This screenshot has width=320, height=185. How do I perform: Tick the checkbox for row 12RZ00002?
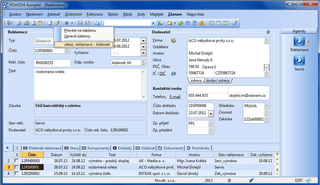coord(17,173)
